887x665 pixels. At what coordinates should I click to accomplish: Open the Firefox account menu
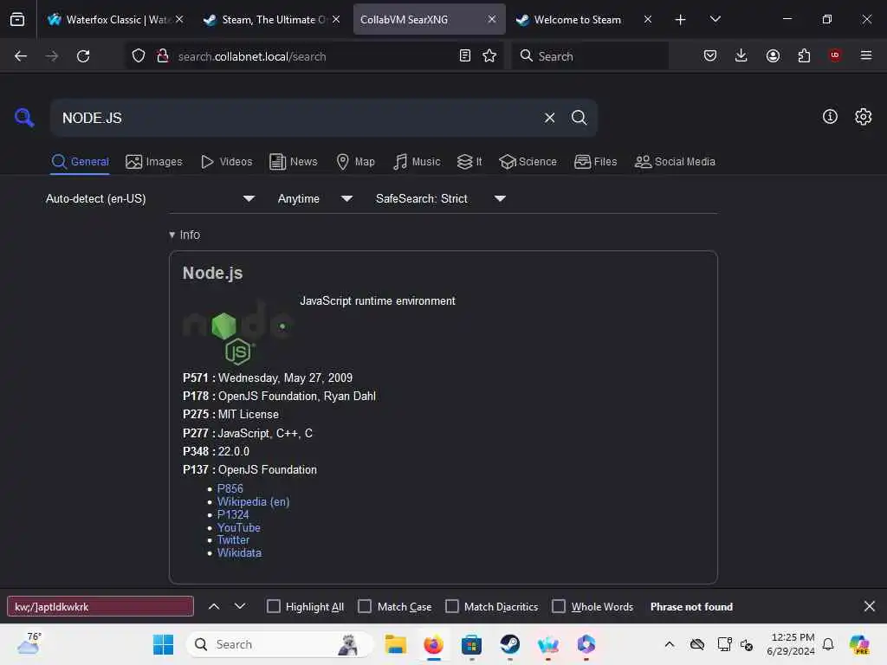(x=773, y=55)
